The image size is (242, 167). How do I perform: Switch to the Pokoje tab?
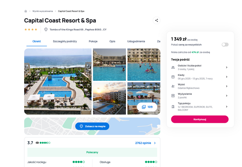click(93, 41)
